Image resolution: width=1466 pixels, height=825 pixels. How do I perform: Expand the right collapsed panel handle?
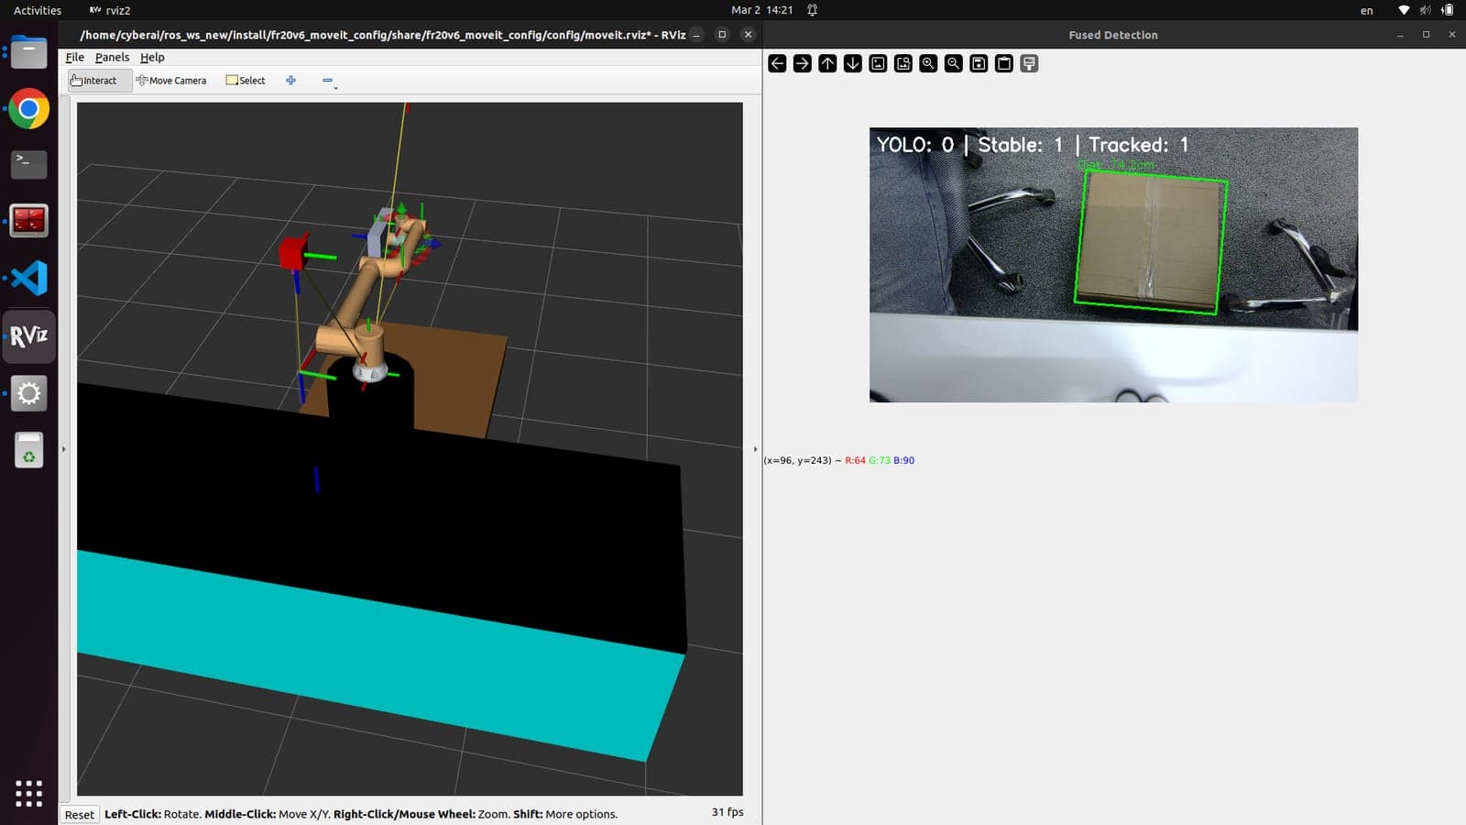point(755,449)
